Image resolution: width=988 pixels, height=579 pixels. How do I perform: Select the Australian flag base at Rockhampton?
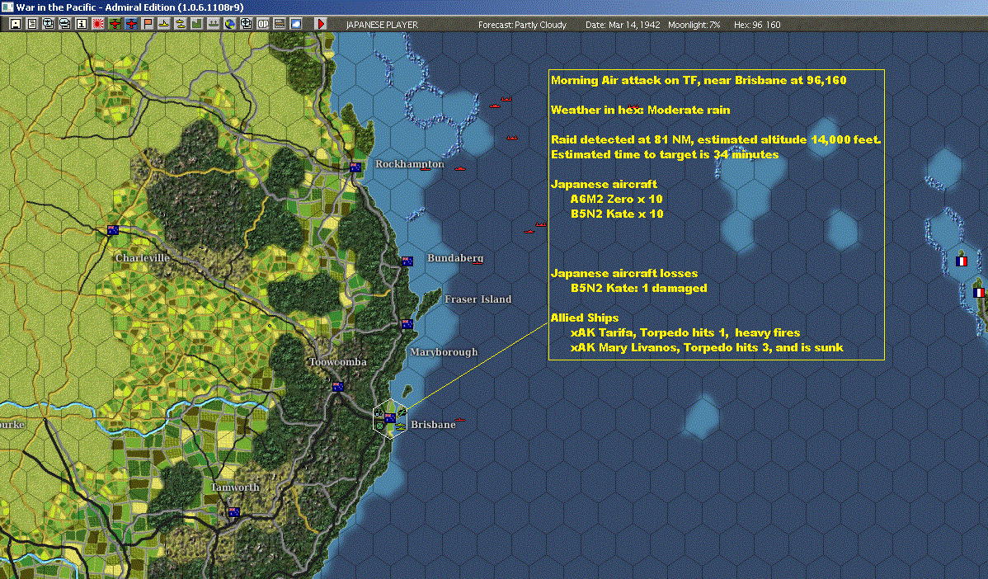tap(355, 167)
